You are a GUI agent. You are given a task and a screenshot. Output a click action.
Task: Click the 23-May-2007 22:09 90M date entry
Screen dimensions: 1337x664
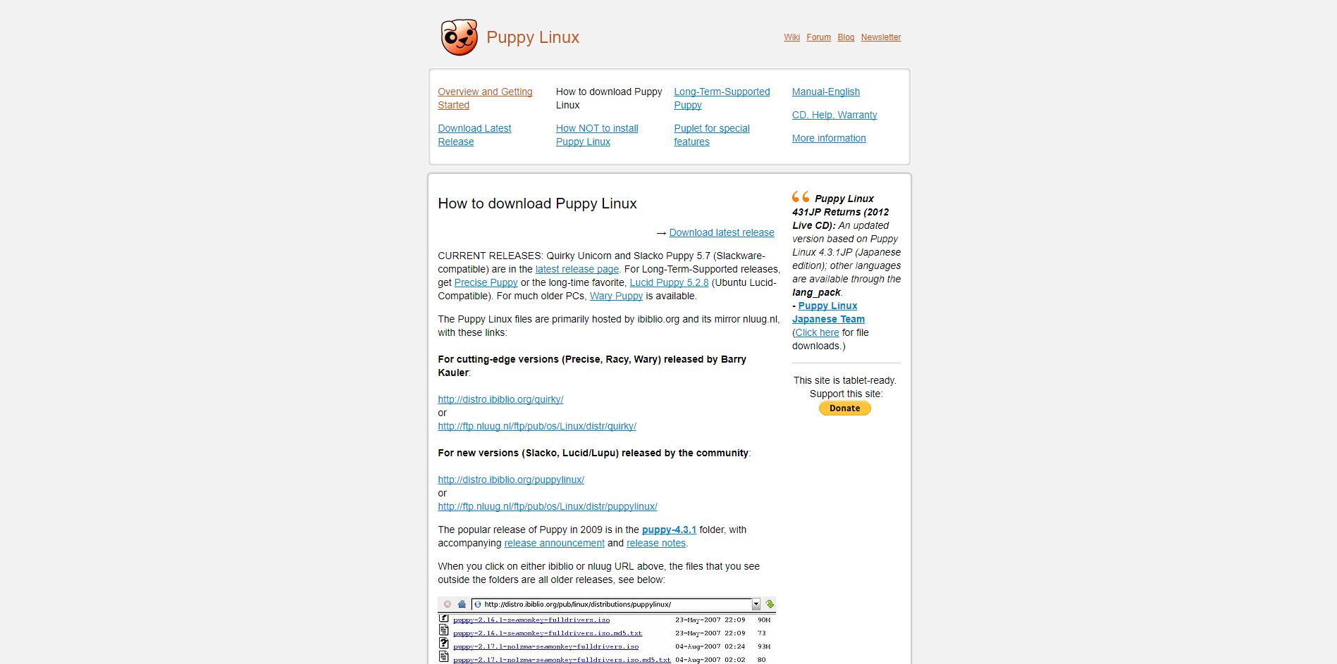coord(722,620)
